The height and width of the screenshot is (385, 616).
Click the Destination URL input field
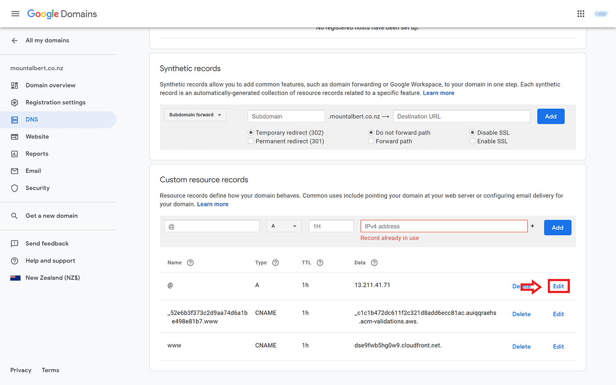pyautogui.click(x=461, y=117)
